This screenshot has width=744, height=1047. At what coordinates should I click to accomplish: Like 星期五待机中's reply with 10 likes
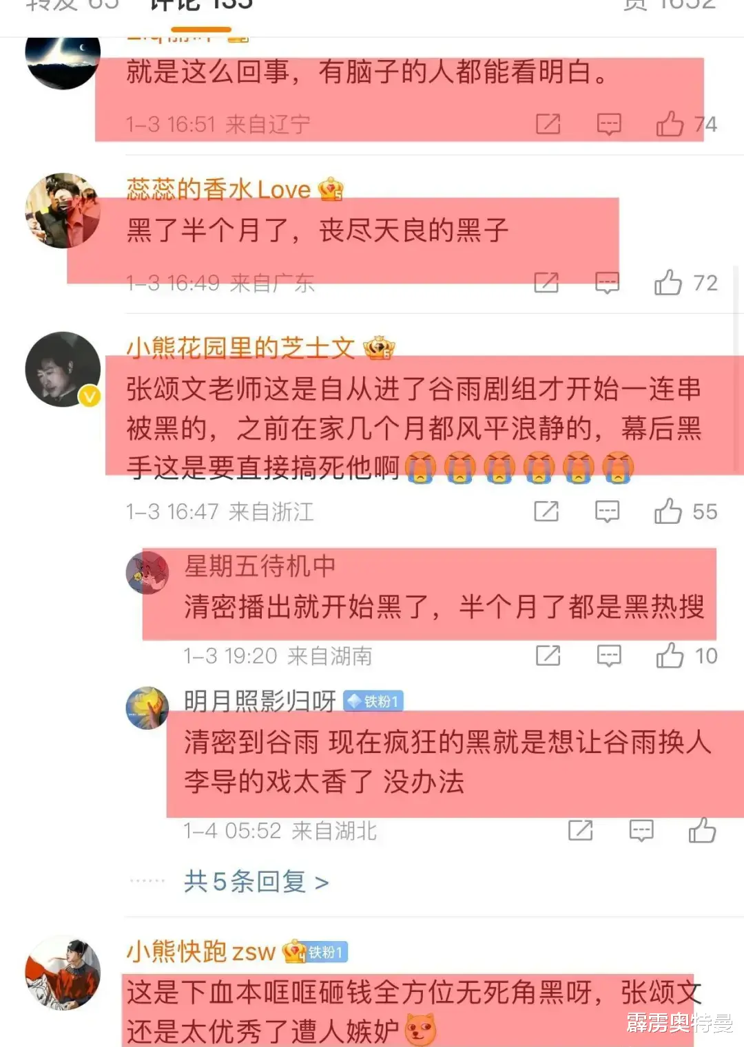coord(670,656)
